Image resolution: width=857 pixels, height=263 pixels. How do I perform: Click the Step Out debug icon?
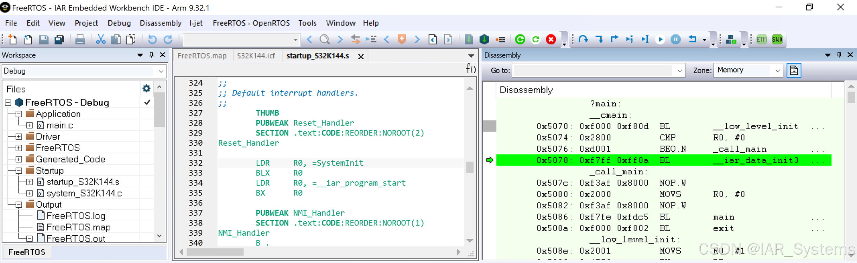pyautogui.click(x=614, y=39)
